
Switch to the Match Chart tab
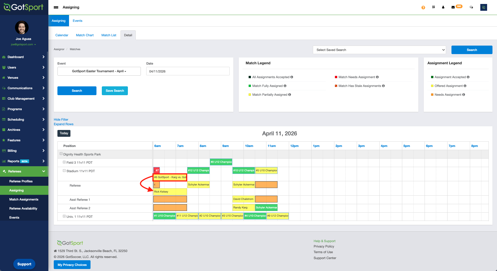point(85,35)
